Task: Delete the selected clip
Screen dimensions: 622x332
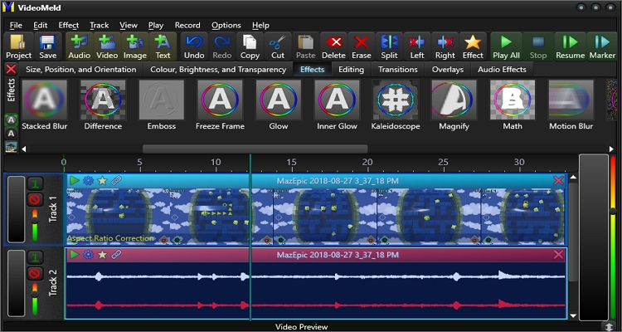Action: click(x=333, y=46)
